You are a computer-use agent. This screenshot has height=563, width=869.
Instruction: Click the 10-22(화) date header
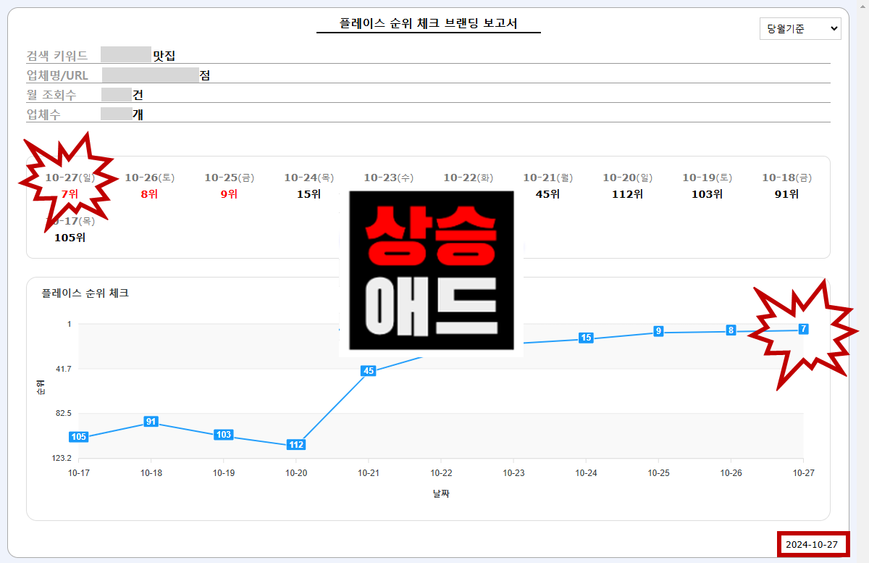click(469, 178)
